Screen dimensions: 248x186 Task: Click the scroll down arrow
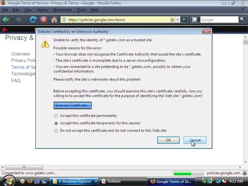click(246, 162)
